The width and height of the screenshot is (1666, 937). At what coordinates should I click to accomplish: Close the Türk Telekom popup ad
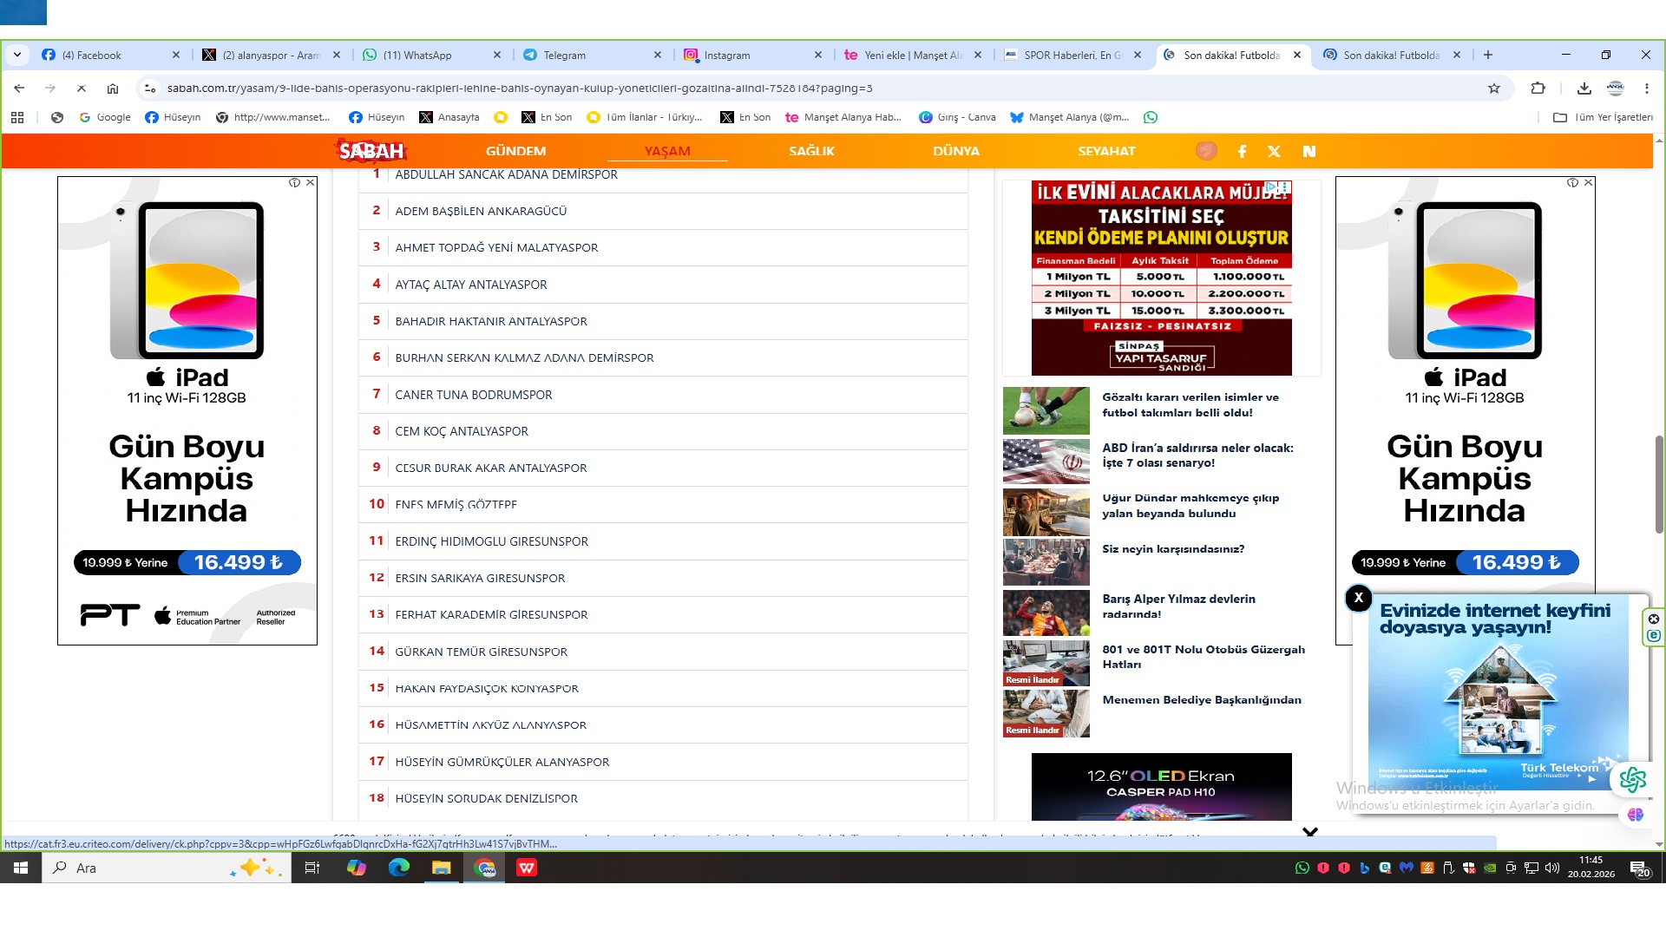tap(1358, 598)
